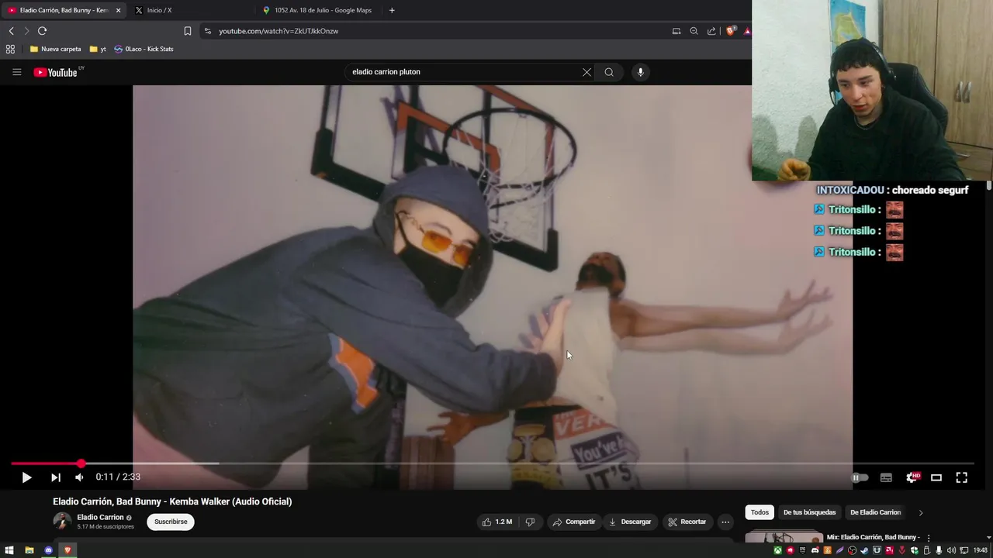This screenshot has height=558, width=993.
Task: Open the 19:48 clock in taskbar
Action: click(x=981, y=550)
